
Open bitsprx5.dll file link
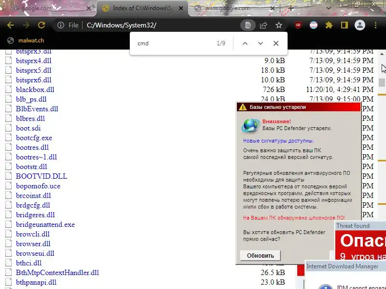34,70
